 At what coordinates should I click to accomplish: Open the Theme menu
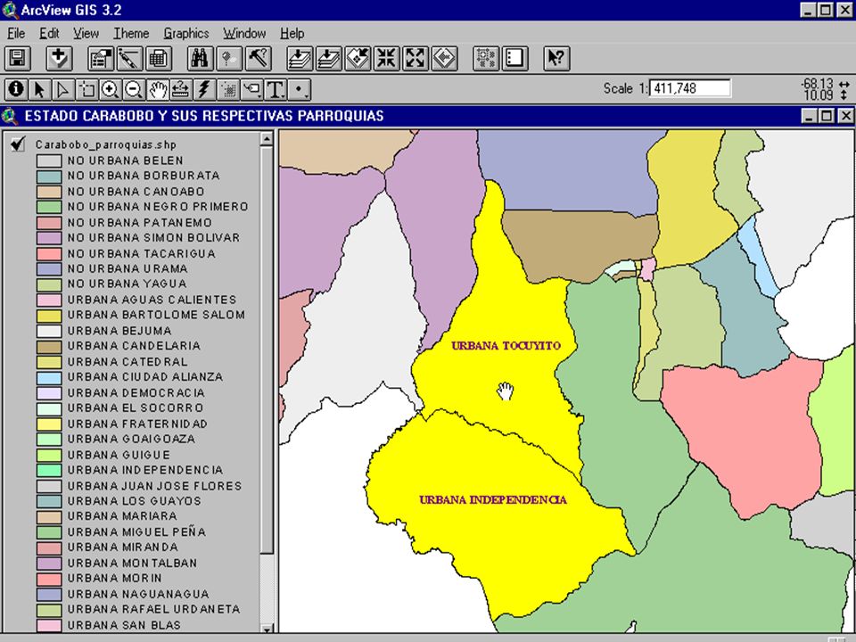pos(131,33)
